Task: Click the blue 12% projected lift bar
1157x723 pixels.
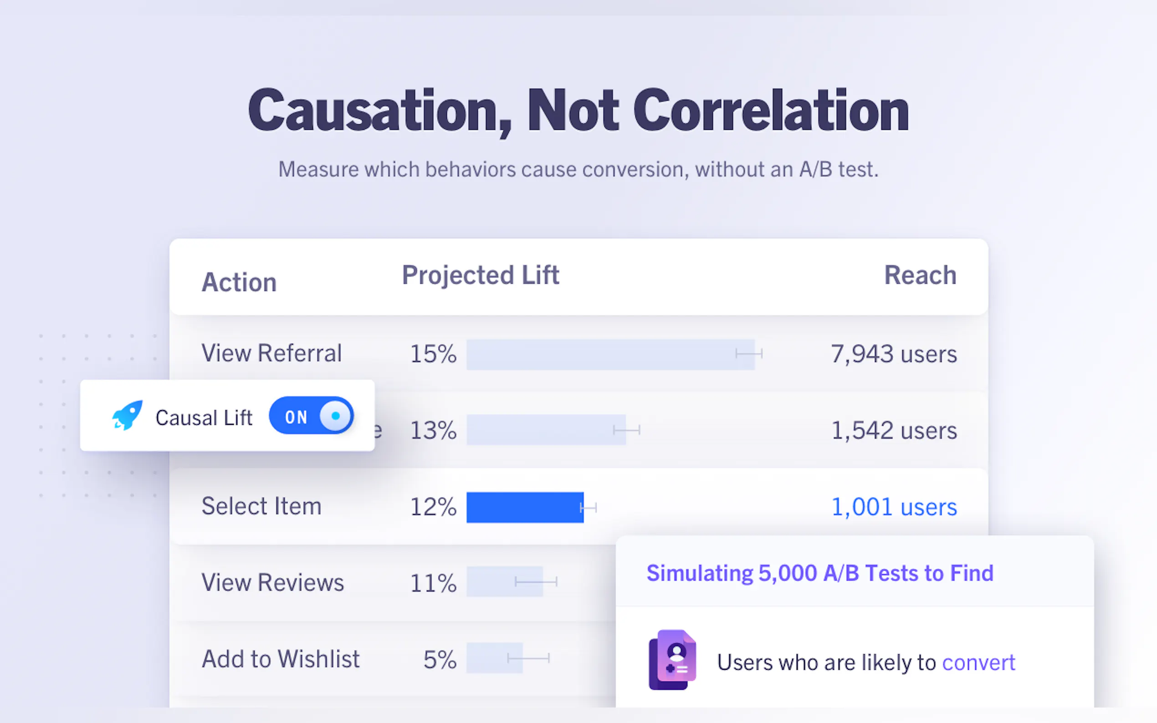Action: pos(525,507)
